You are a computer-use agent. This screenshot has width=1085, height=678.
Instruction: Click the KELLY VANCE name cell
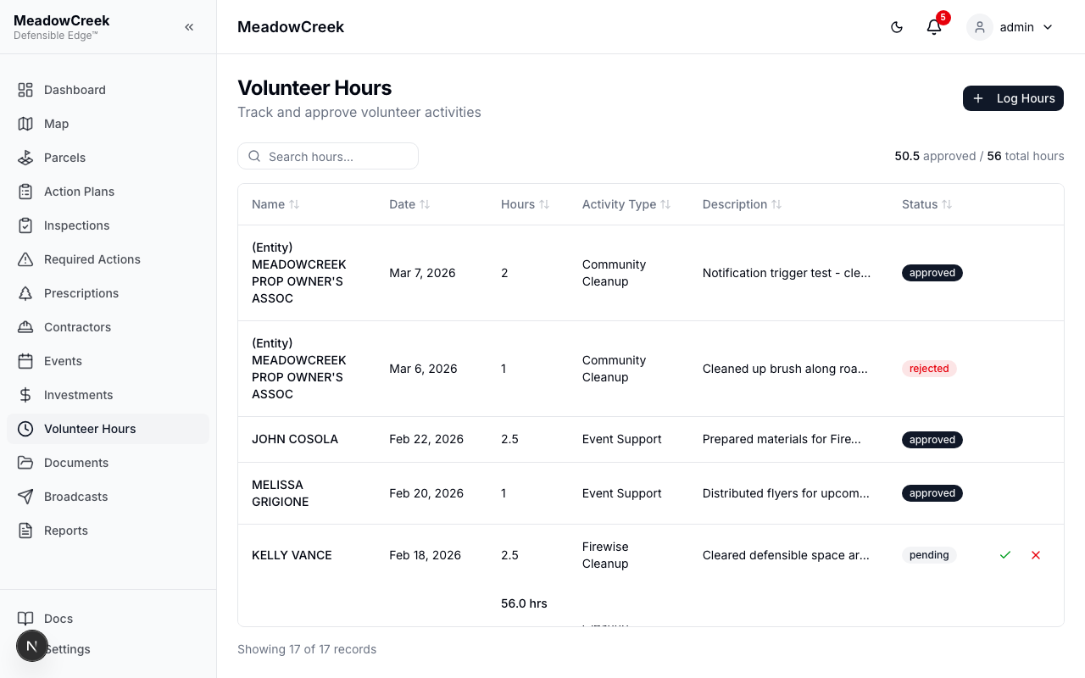coord(292,555)
